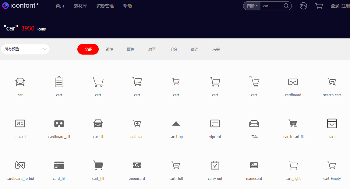
Task: Go to 资源管理 in navigation
Action: [x=105, y=6]
